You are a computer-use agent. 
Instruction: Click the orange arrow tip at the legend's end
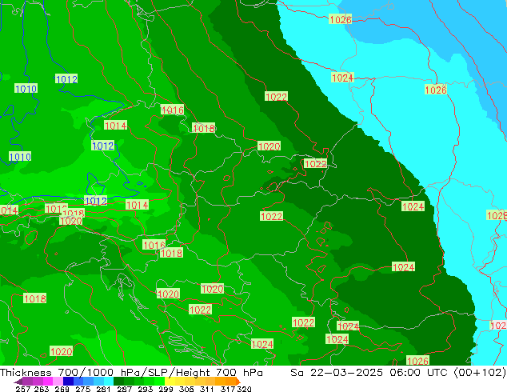click(x=238, y=382)
